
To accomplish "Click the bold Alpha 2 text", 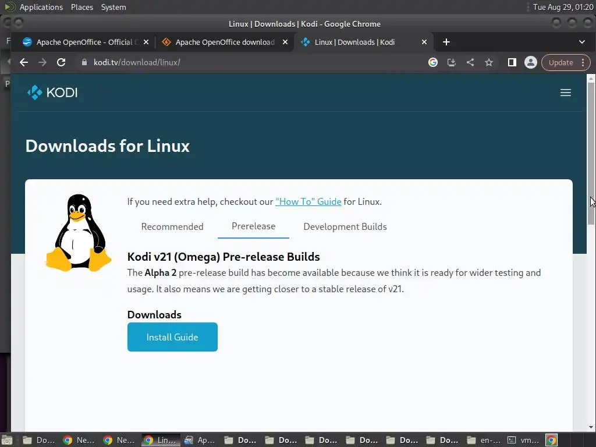I will [x=161, y=273].
